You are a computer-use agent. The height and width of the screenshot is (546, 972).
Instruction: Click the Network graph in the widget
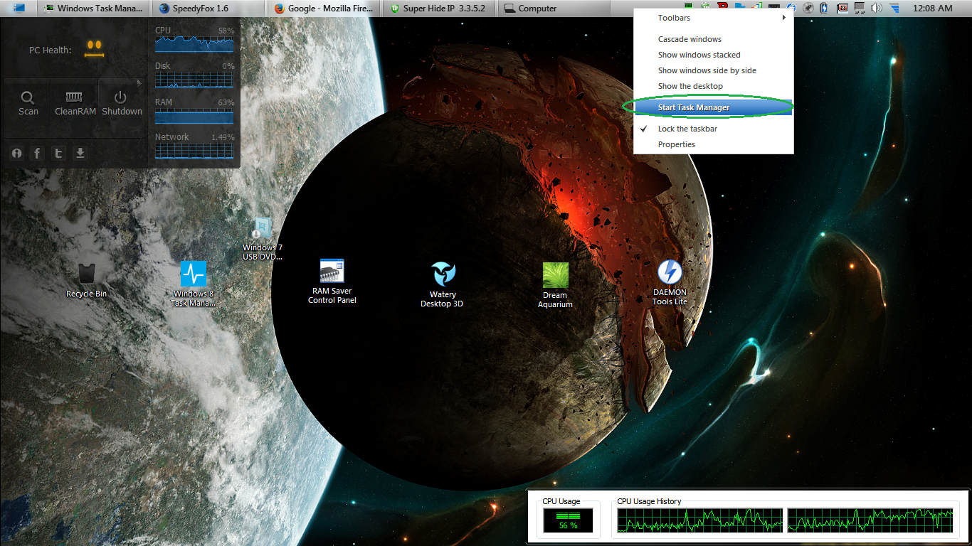194,150
